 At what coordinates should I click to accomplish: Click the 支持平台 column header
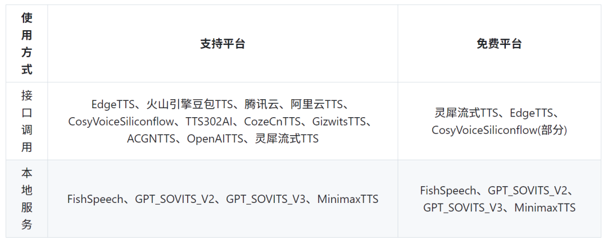coord(223,44)
